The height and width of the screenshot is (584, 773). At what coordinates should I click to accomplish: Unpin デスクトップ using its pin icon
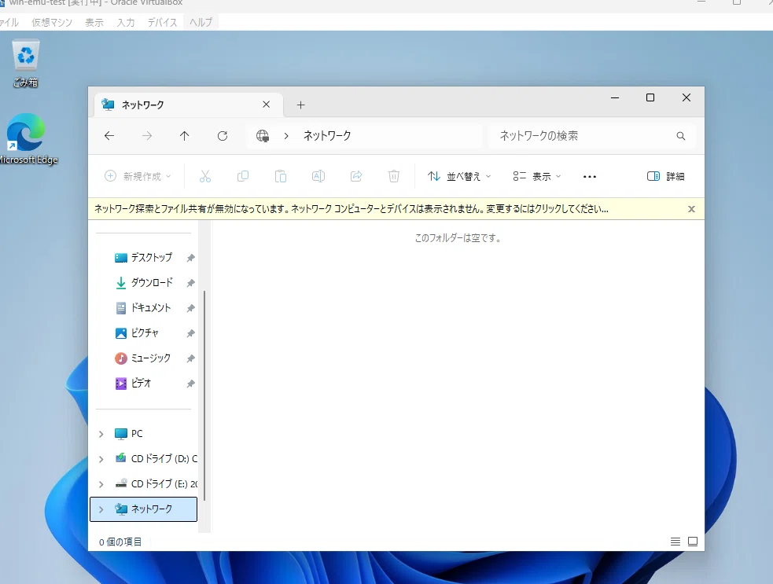pyautogui.click(x=191, y=258)
